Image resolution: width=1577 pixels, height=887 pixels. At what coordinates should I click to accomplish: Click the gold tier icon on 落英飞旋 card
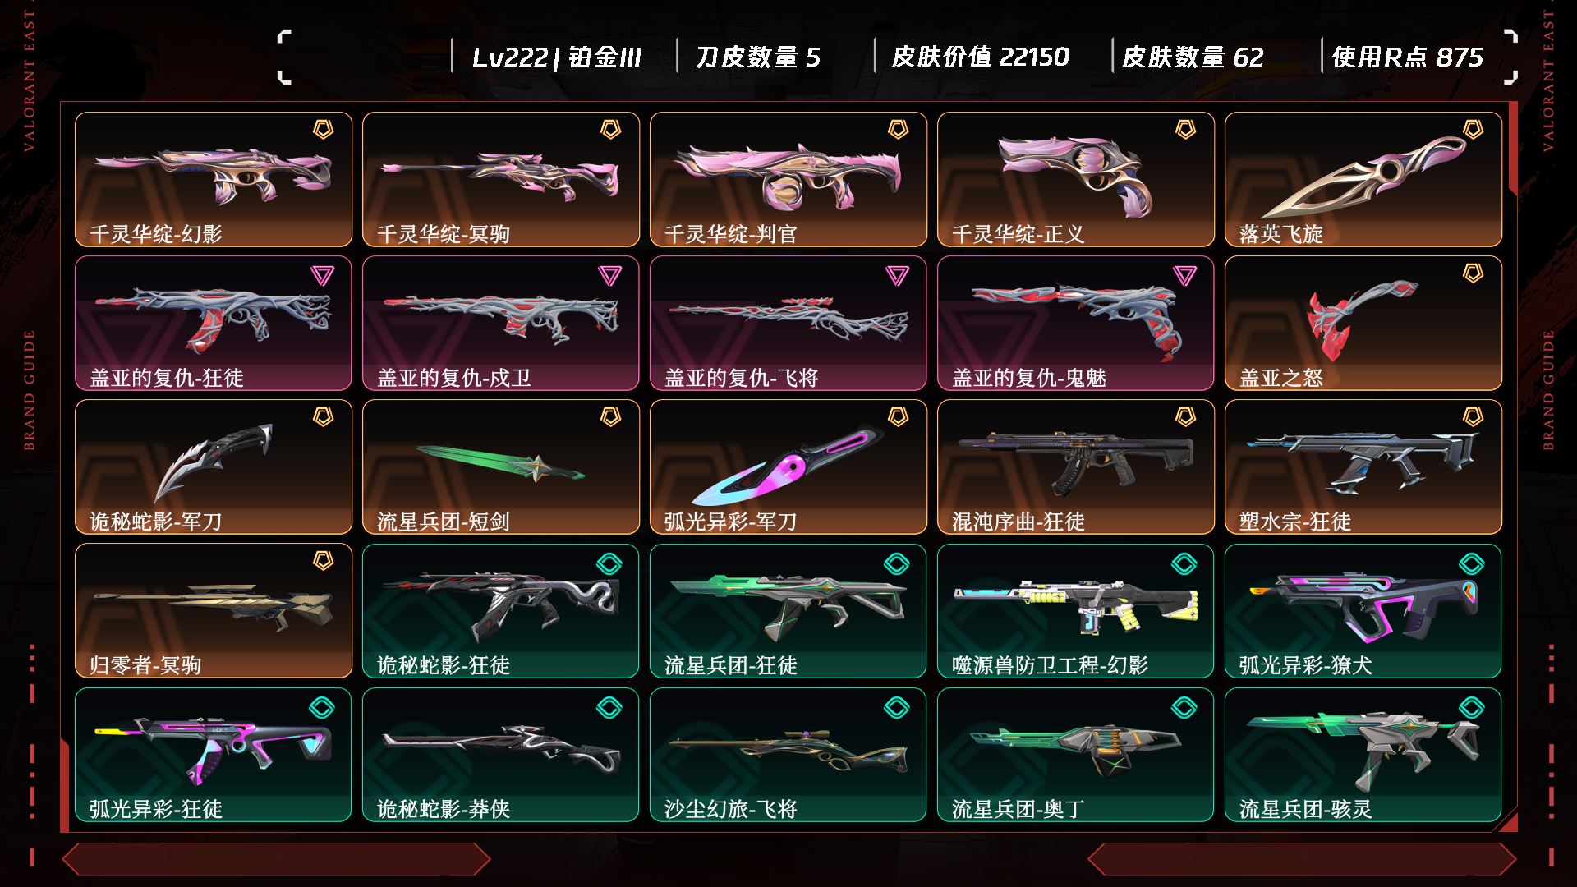[x=1473, y=130]
